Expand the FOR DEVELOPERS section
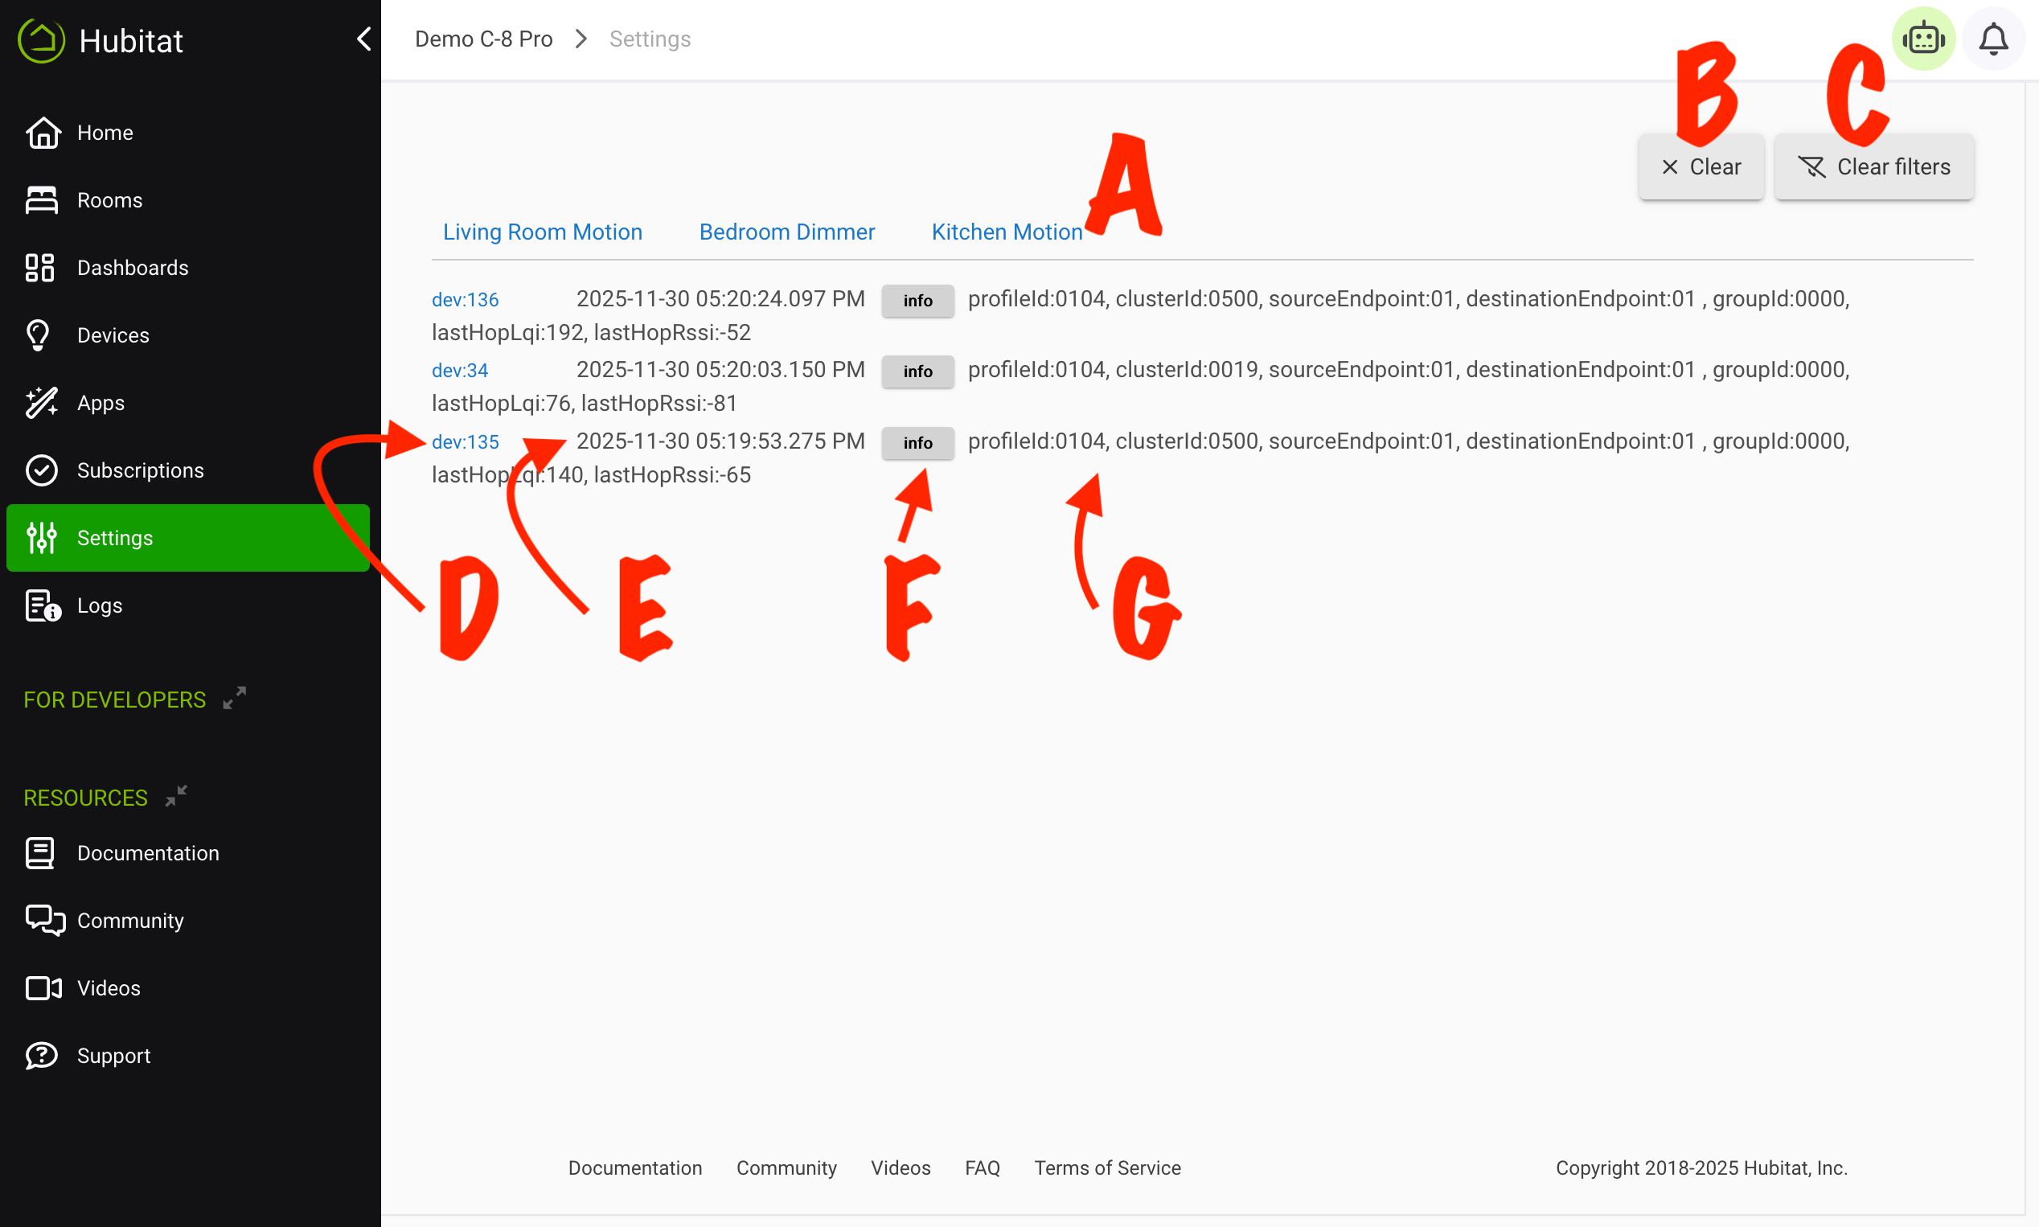 pyautogui.click(x=235, y=698)
